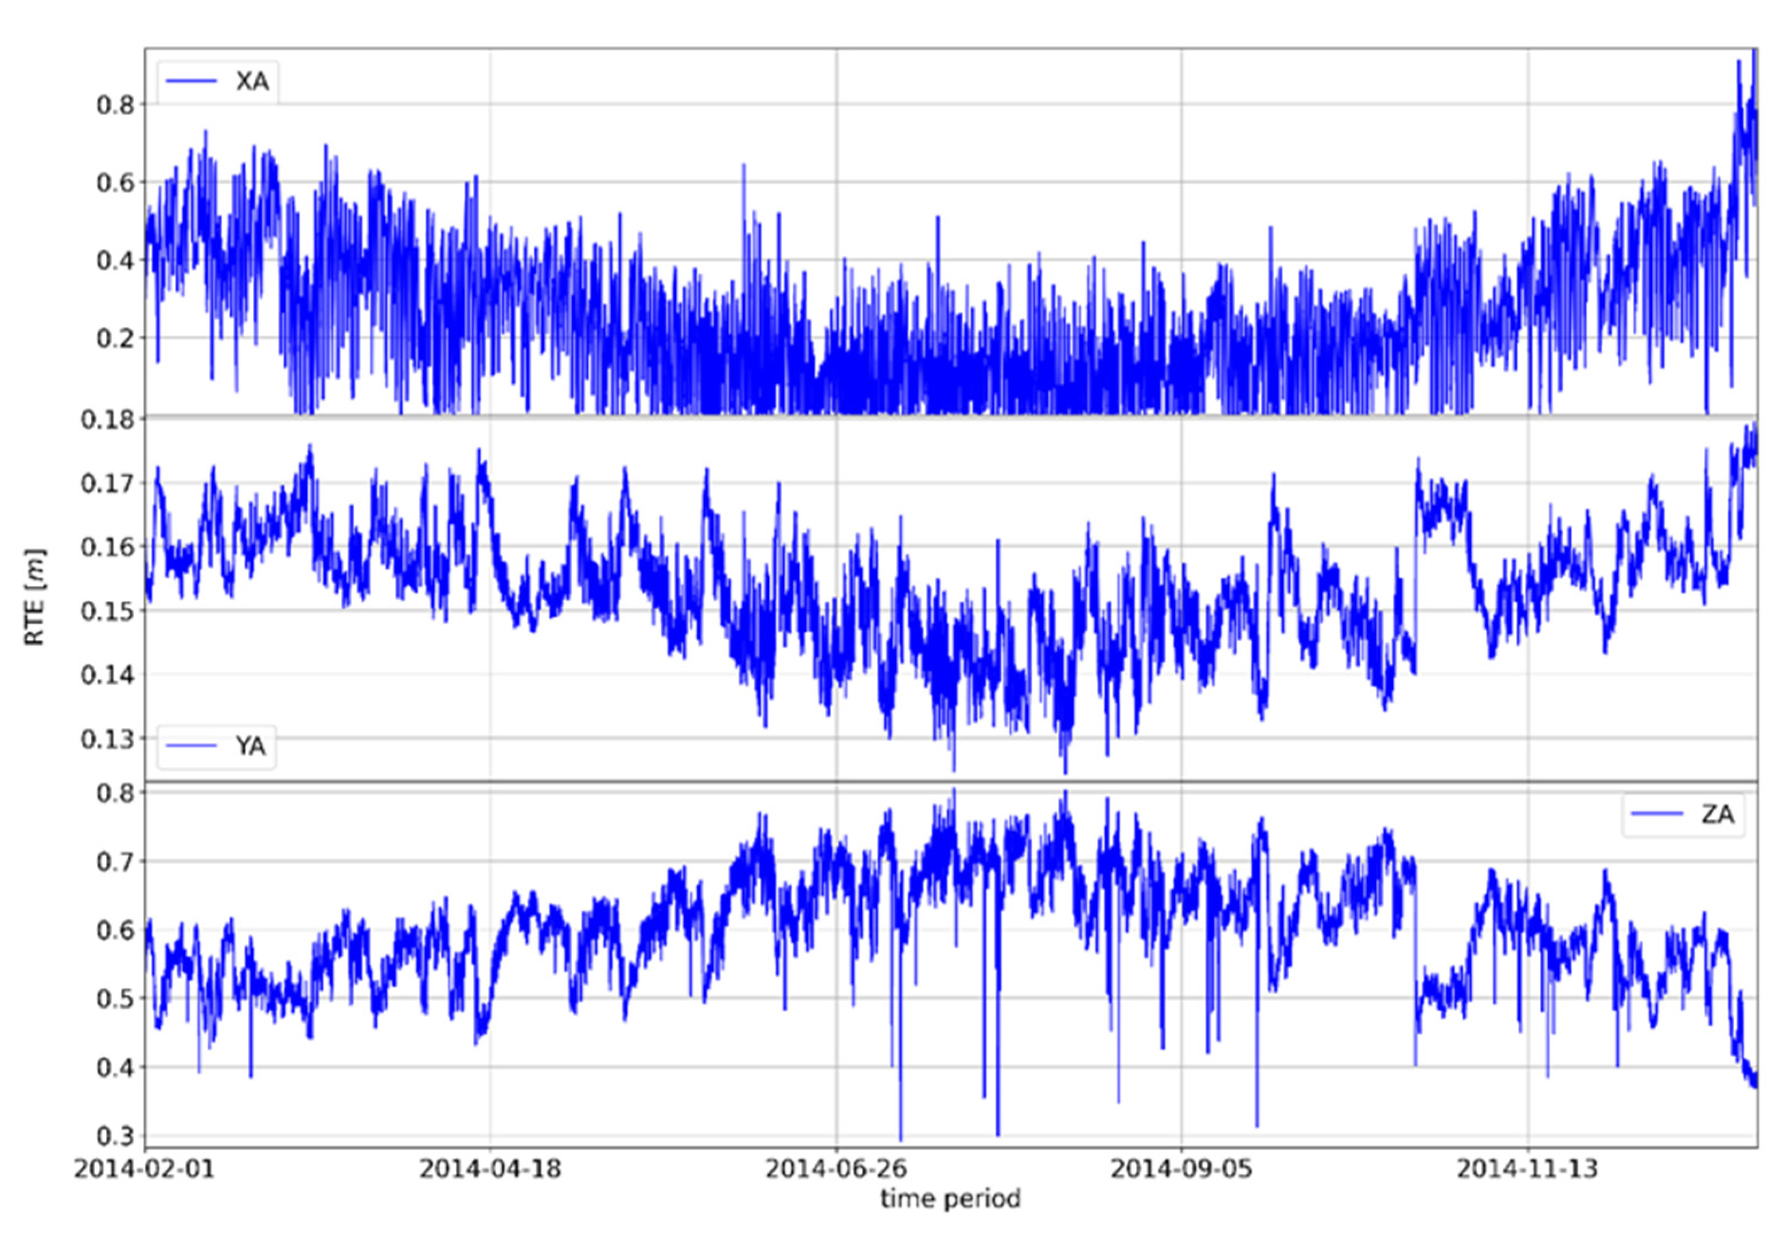Screen dimensions: 1775x1234
Task: Click the YA legend label
Action: [x=251, y=745]
